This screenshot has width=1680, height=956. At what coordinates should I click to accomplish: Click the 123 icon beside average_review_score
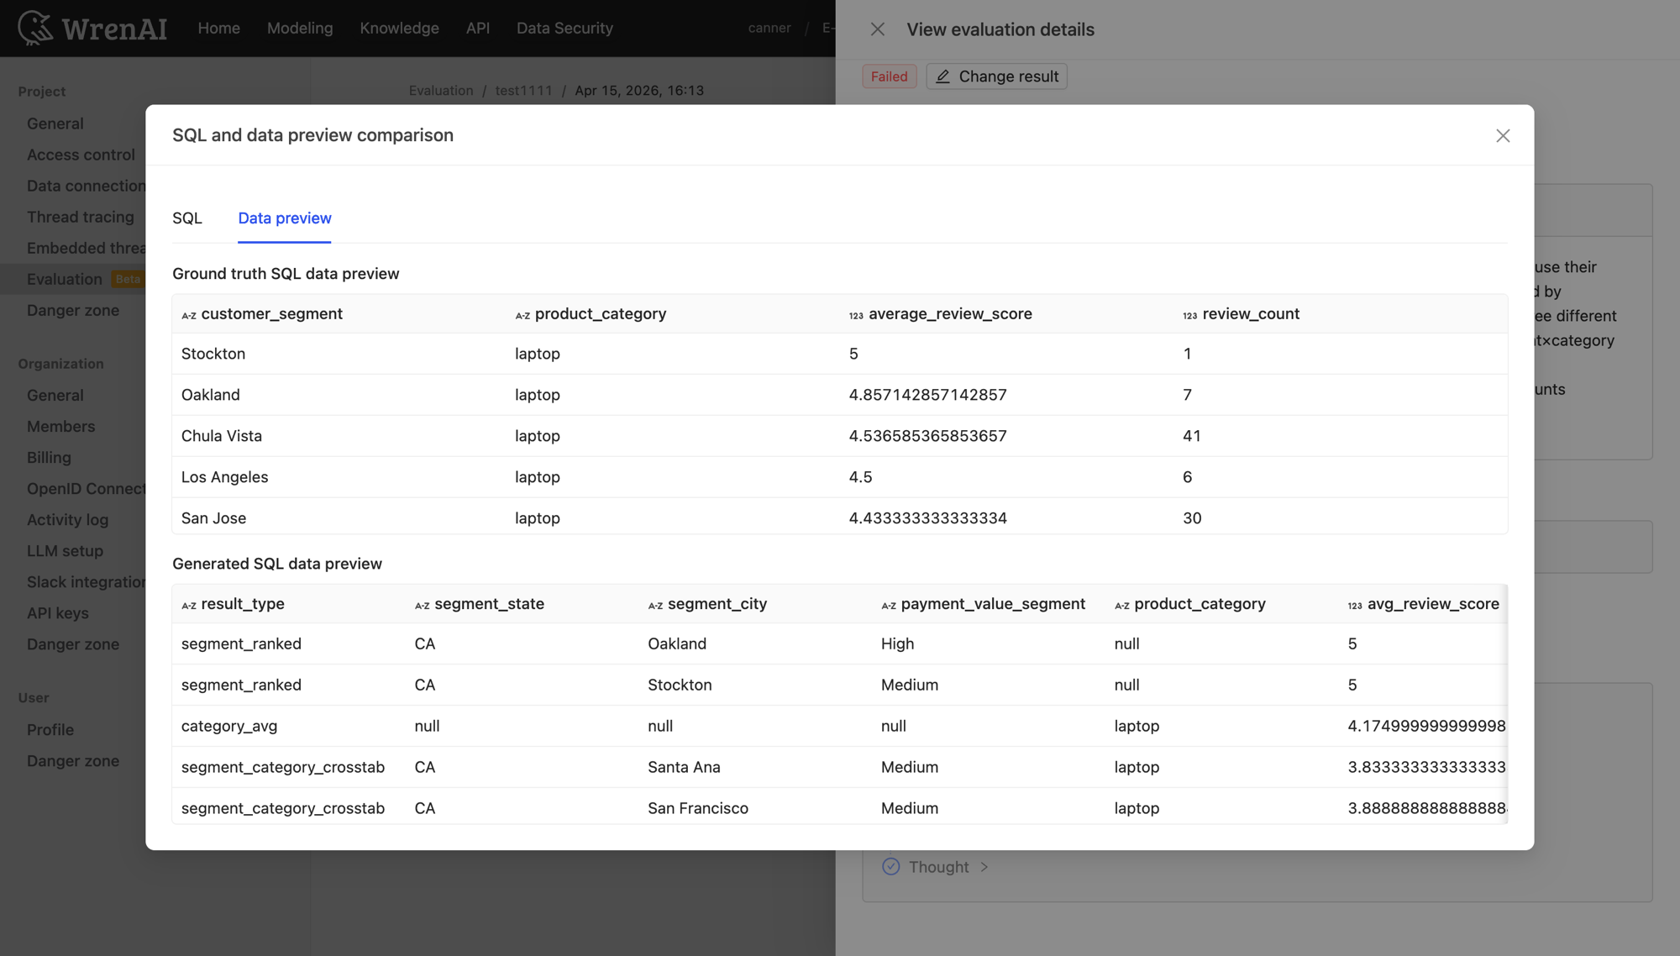pos(854,314)
